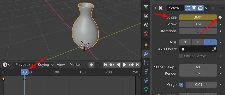Screen dimensions: 225x95
Task: Click the Angle keyframe diamond
Action: click(220, 17)
